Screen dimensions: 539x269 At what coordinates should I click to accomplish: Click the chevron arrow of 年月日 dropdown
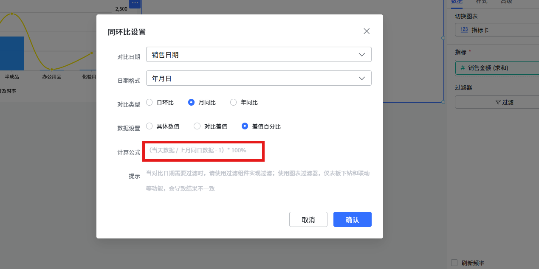point(362,78)
